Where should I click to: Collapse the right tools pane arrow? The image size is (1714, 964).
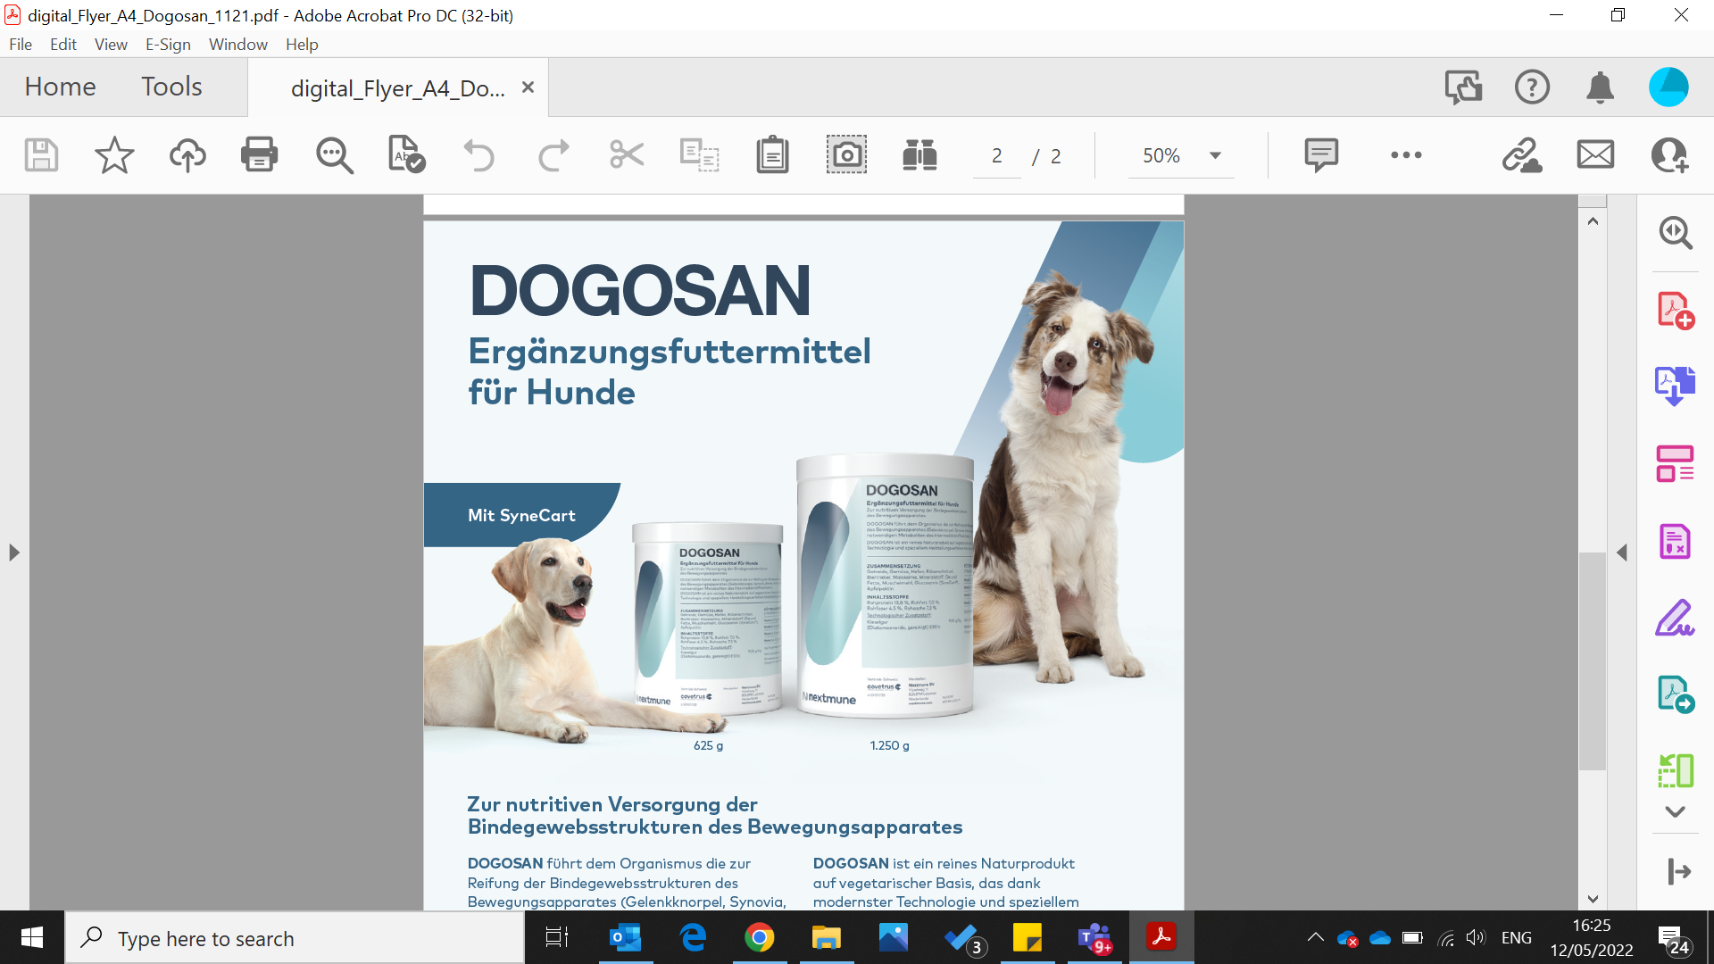(x=1622, y=553)
